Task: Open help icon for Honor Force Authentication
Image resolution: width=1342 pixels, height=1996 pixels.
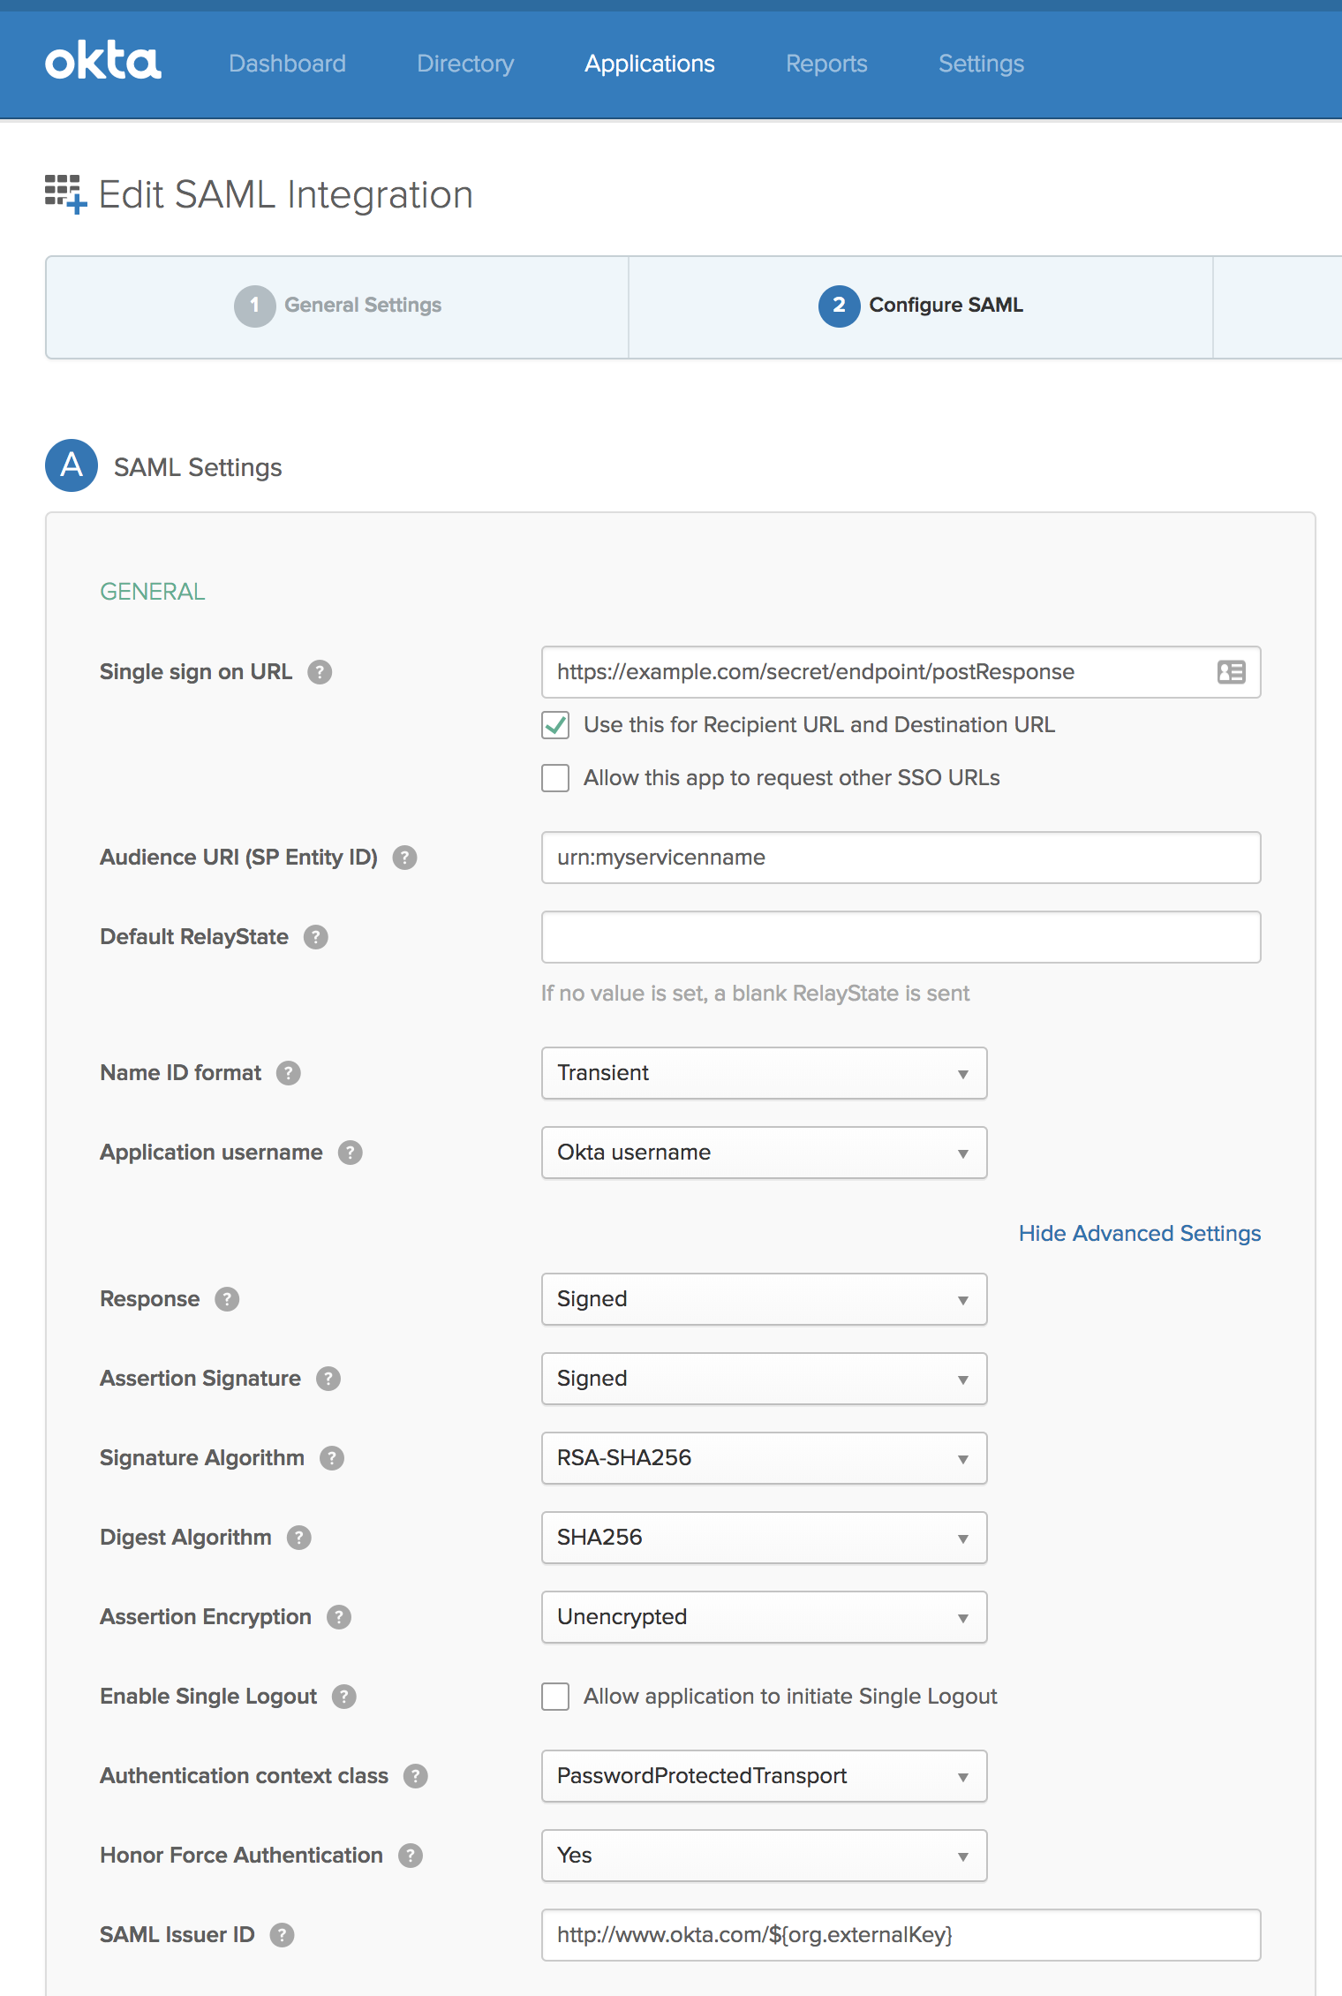Action: click(410, 1856)
